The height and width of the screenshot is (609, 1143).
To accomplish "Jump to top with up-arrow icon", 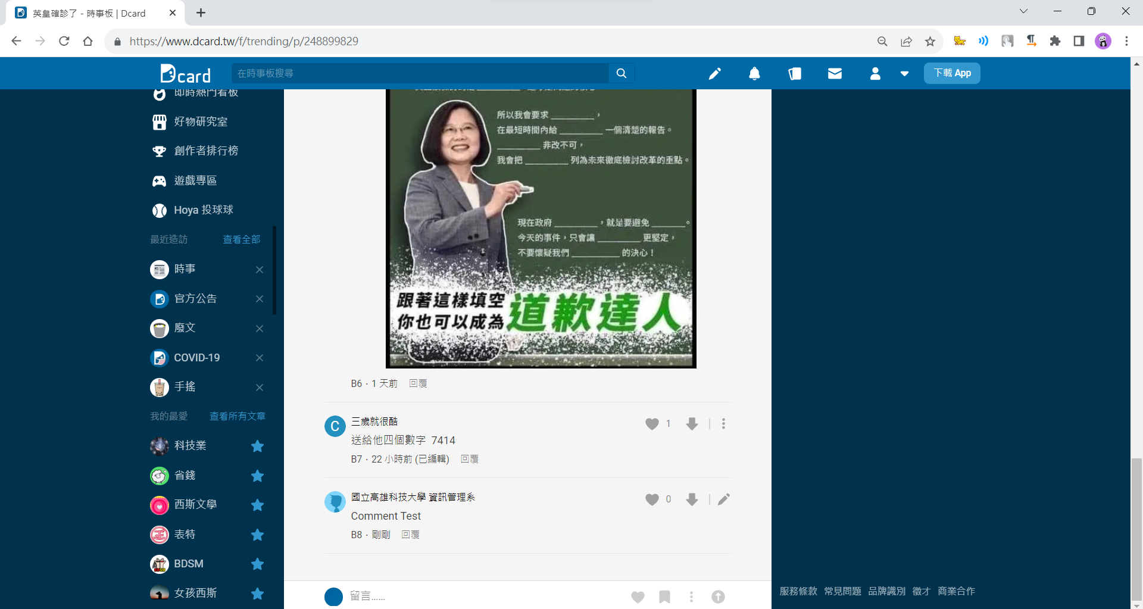I will pyautogui.click(x=718, y=596).
